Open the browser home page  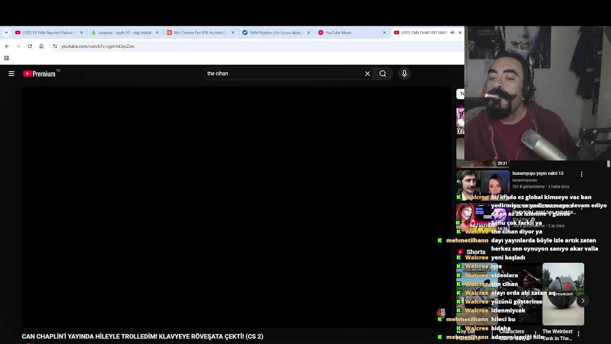point(42,46)
